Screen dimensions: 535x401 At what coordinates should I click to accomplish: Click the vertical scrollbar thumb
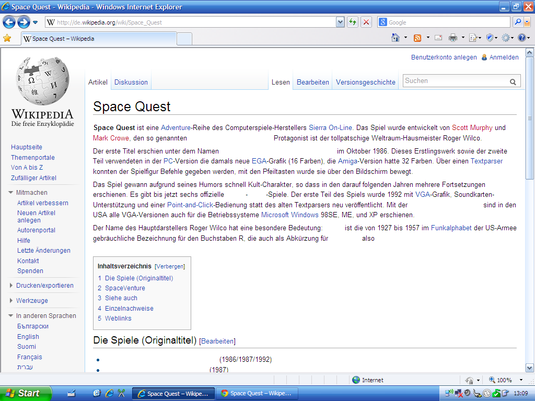pos(530,118)
